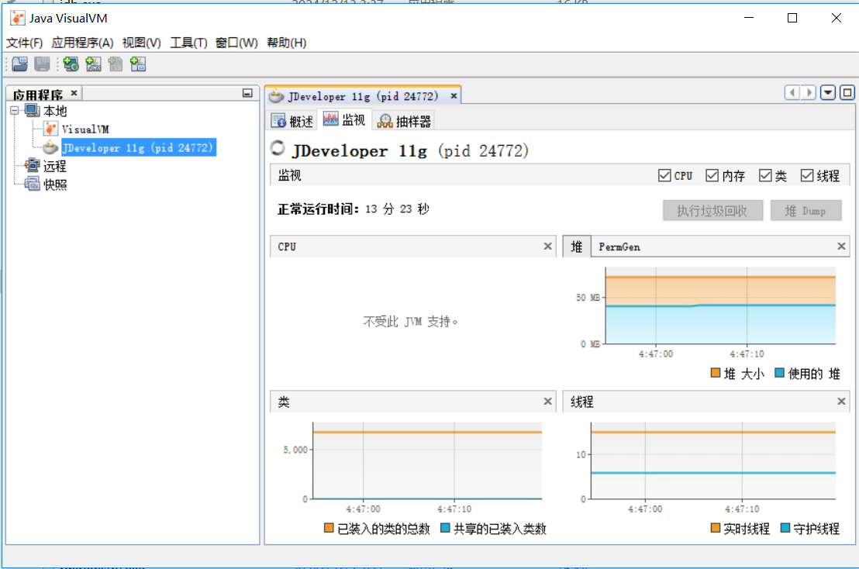The image size is (859, 569).
Task: Click the uptime value 13 分 23 秒
Action: click(x=397, y=209)
